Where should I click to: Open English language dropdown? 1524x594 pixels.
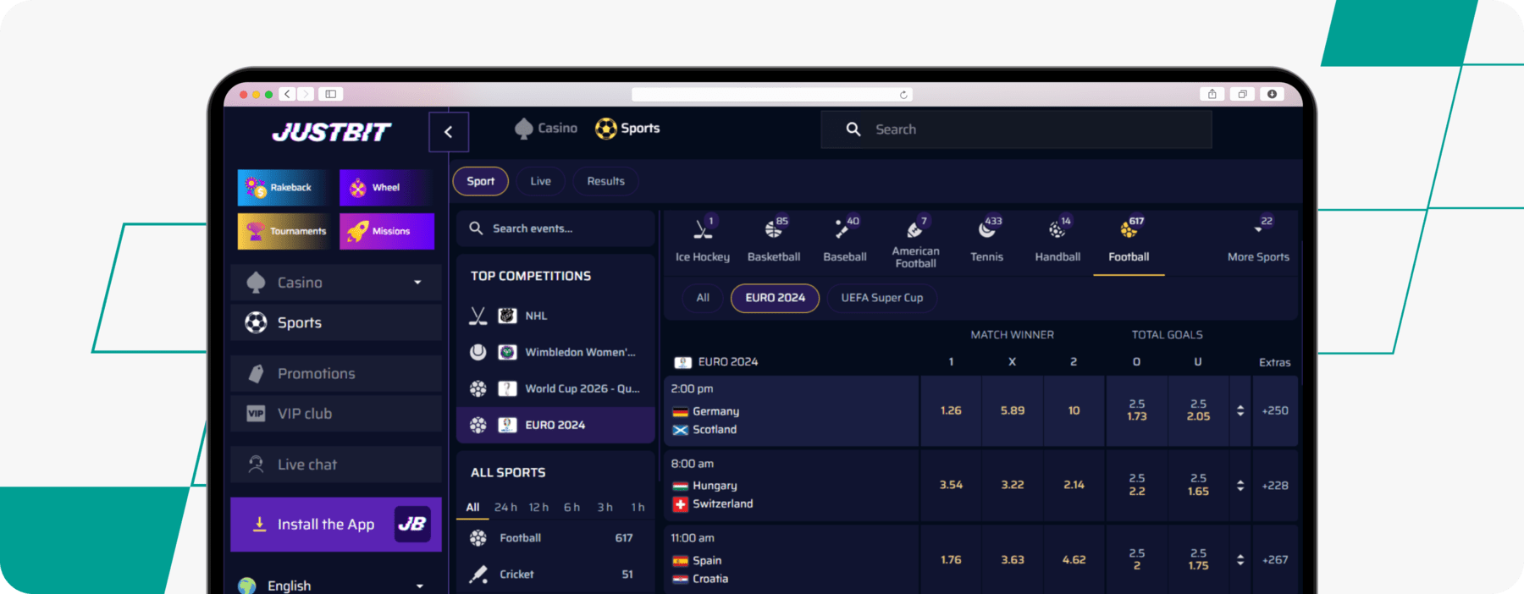(336, 586)
